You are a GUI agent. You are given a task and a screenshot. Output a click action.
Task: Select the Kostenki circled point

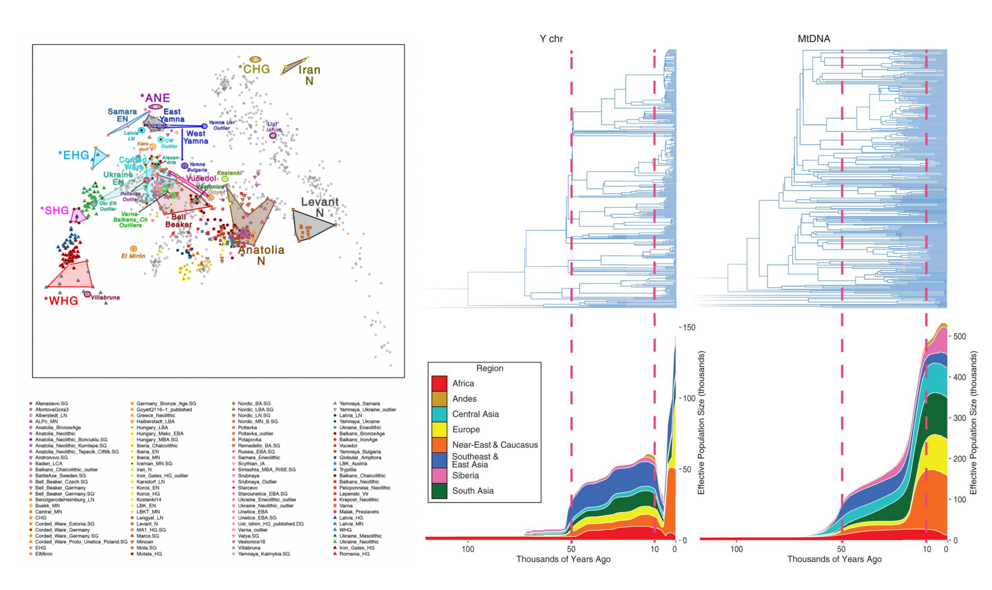[225, 179]
